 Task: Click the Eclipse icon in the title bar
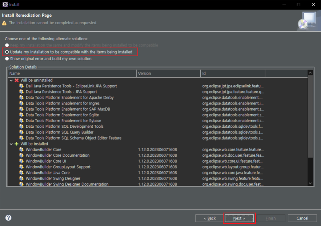pos(5,4)
